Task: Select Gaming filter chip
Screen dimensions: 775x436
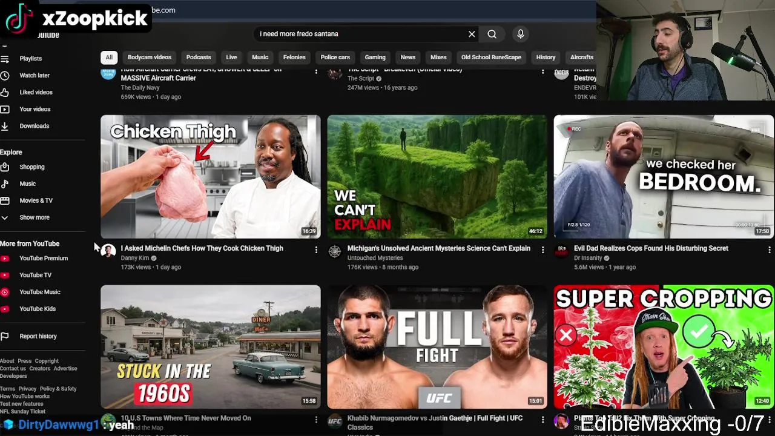Action: 375,58
